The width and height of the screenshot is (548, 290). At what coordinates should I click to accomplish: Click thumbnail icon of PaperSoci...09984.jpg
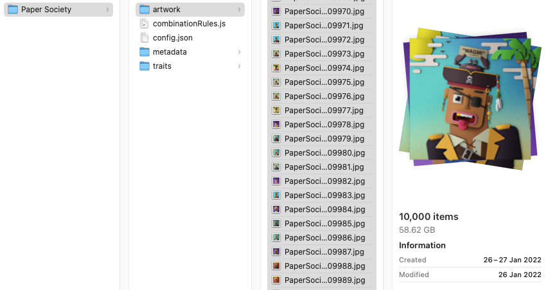[276, 209]
